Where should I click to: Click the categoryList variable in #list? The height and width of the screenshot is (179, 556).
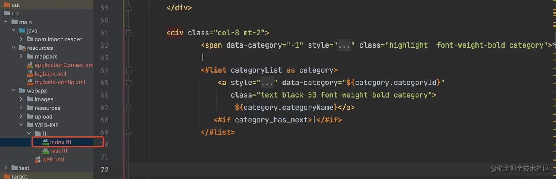click(256, 70)
